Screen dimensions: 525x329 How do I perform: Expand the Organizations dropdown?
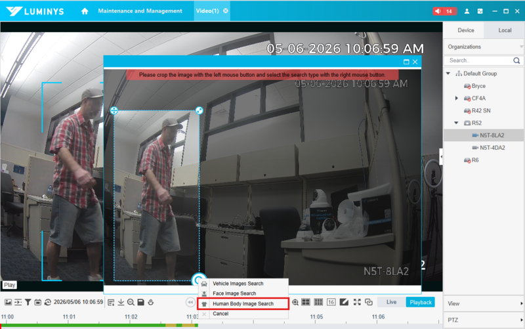click(x=521, y=47)
